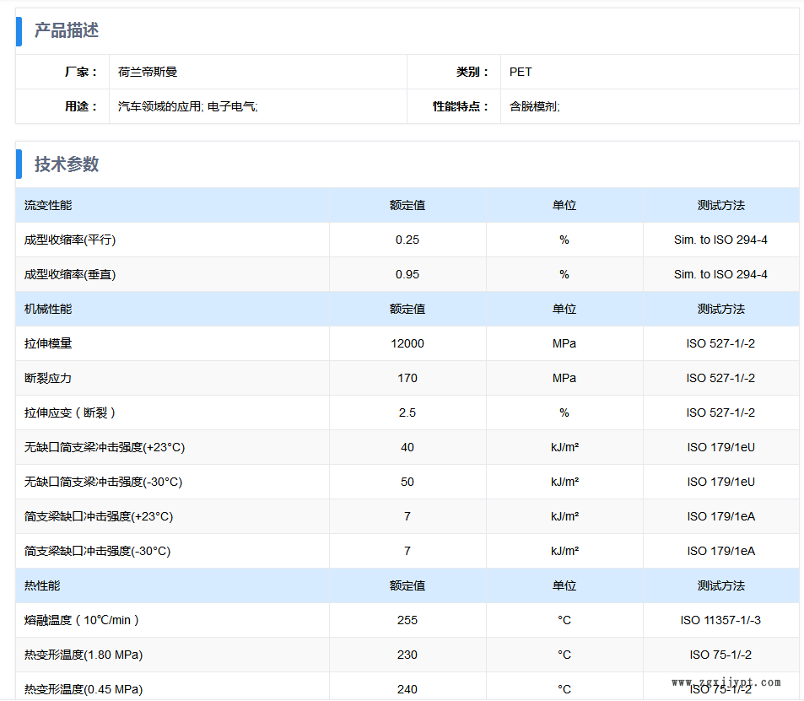Click the www.zgxjjypt.com watermark

click(x=726, y=682)
